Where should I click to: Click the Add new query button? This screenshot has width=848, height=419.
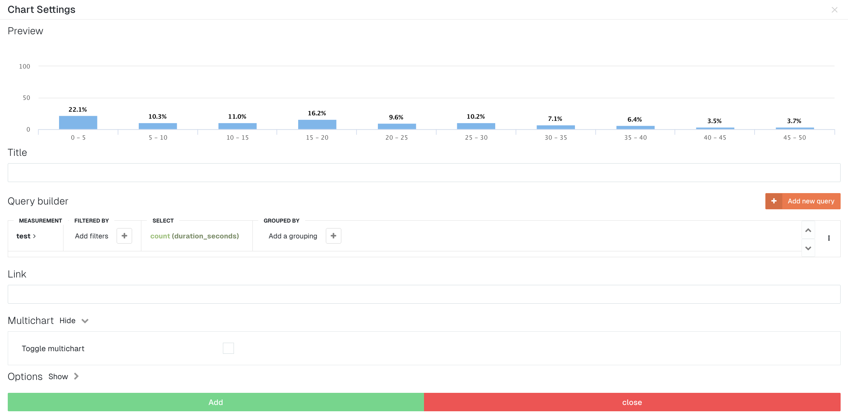(811, 201)
